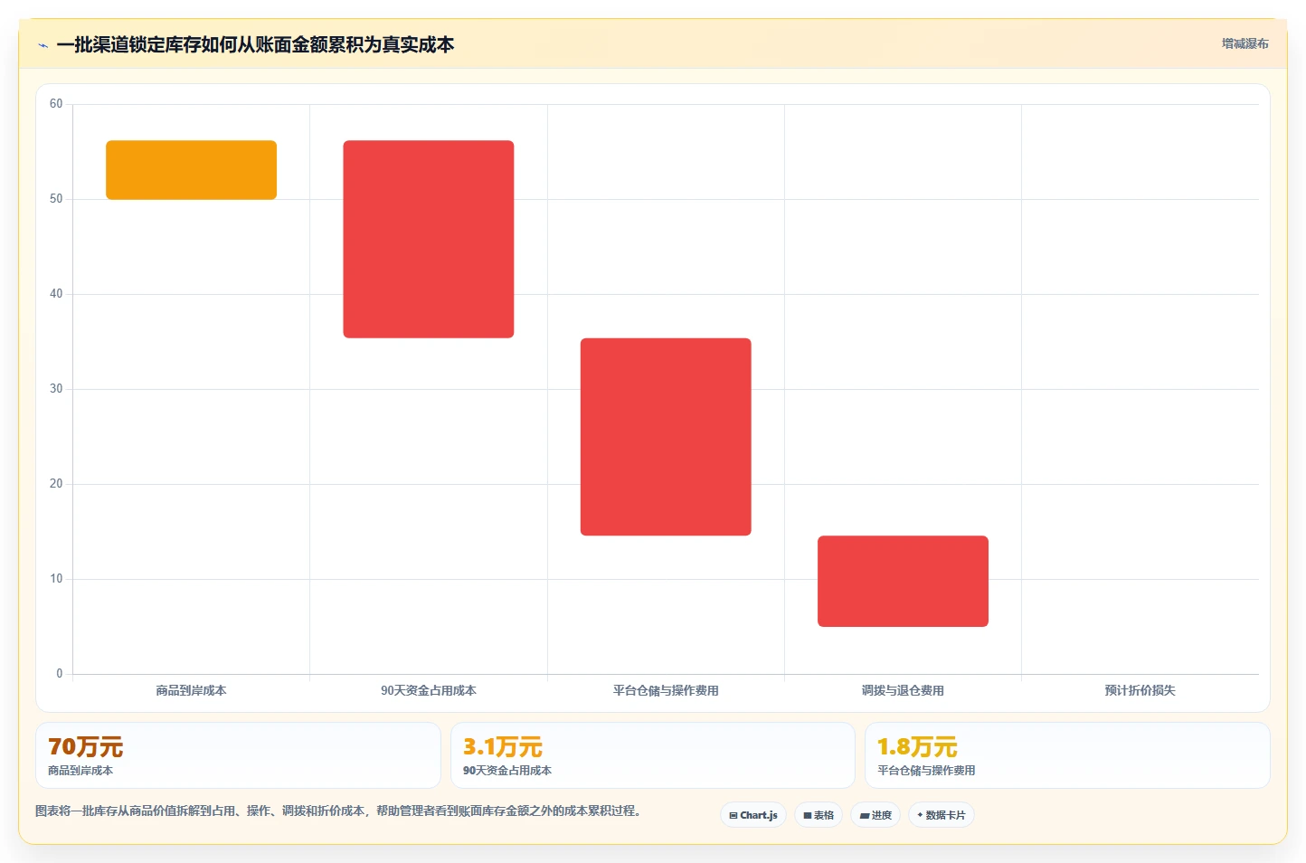Click the 3.1万元 data card value
Viewport: 1306px width, 863px height.
coord(502,747)
